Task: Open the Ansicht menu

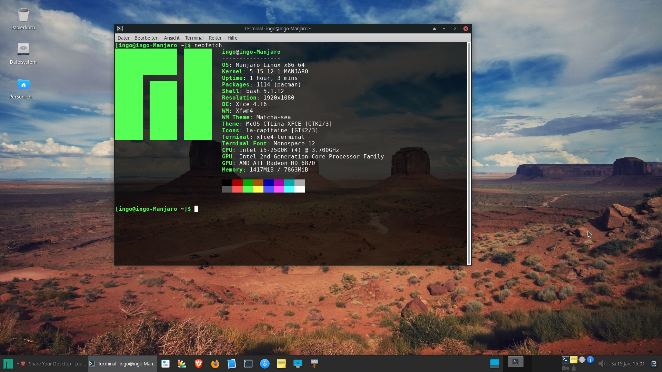Action: (172, 38)
